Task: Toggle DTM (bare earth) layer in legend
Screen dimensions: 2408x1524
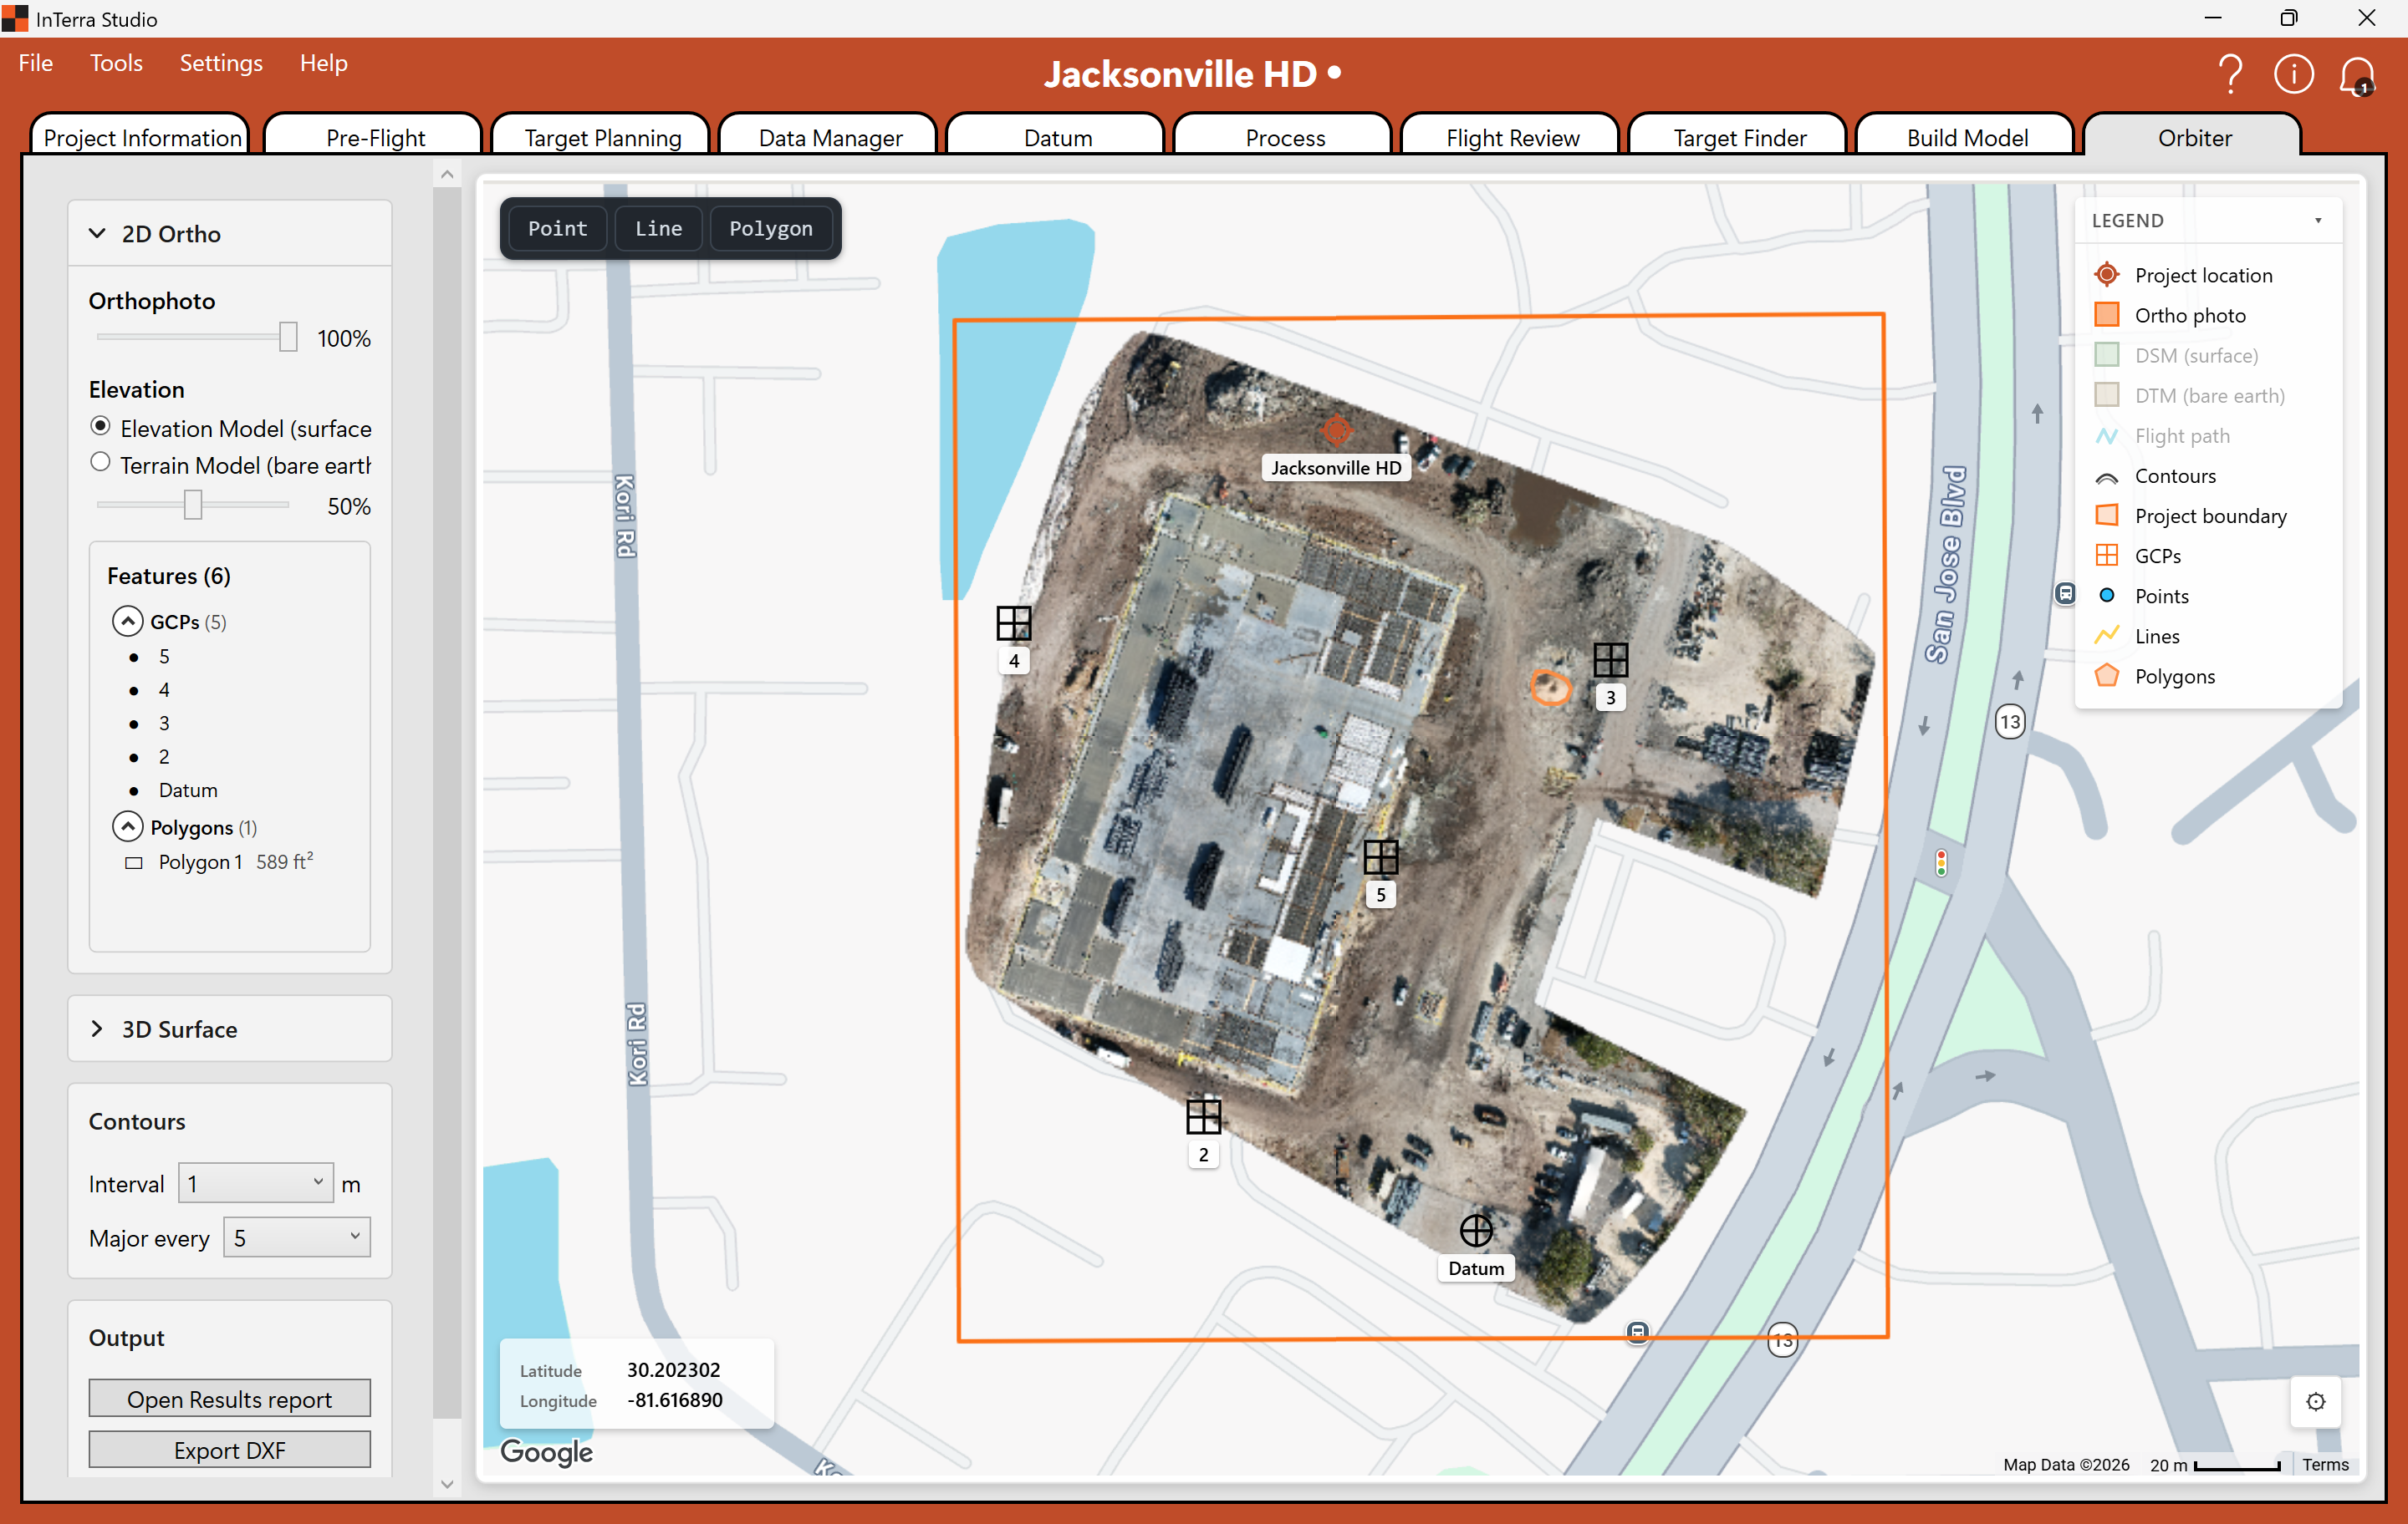Action: pos(2189,394)
